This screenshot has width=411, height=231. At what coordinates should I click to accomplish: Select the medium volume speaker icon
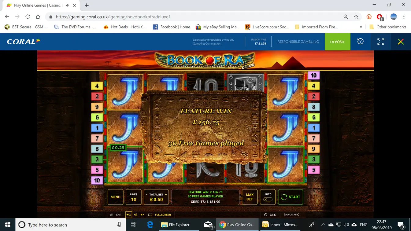(135, 215)
